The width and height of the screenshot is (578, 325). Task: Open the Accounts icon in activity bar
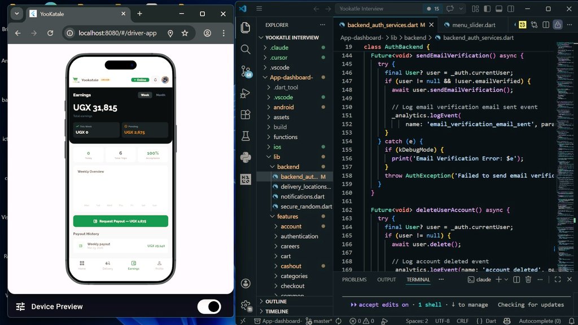pyautogui.click(x=246, y=283)
